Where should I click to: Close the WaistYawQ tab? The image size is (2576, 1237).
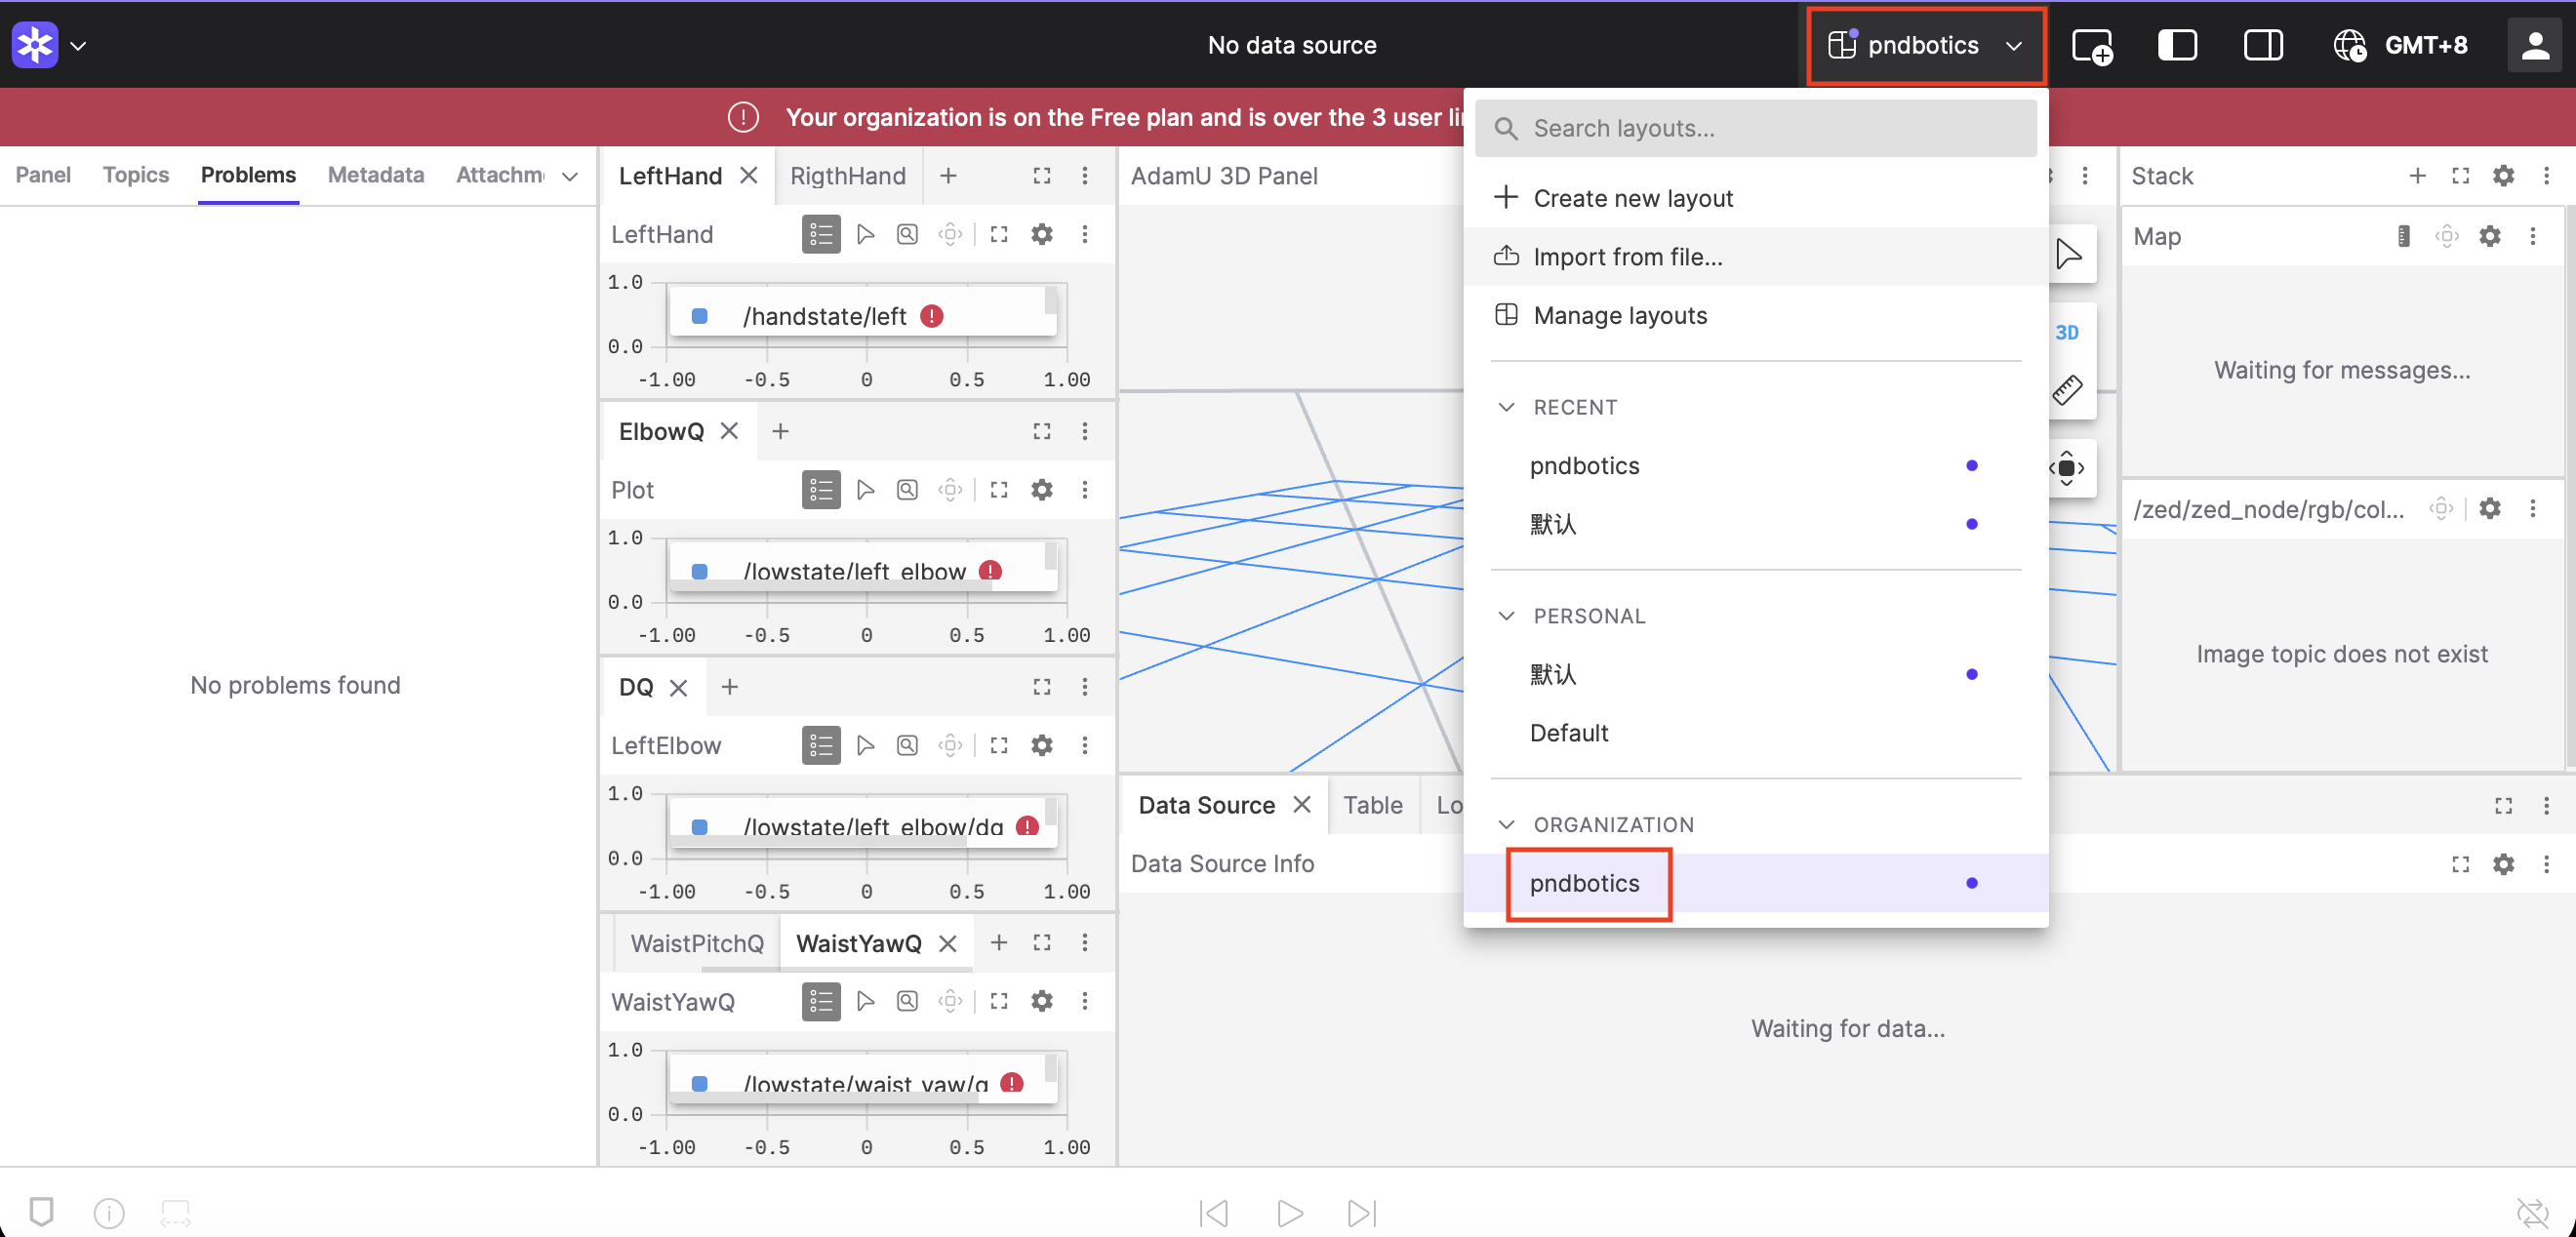click(948, 943)
